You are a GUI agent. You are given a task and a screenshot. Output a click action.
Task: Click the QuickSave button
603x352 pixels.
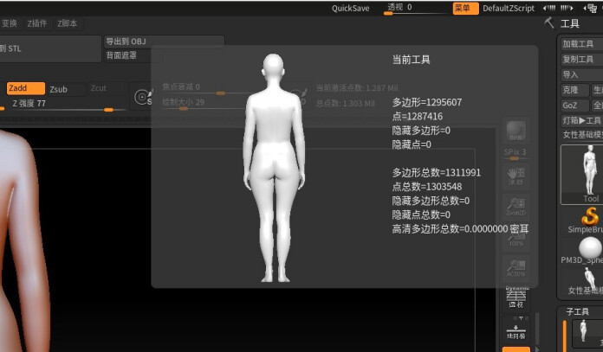tap(350, 8)
